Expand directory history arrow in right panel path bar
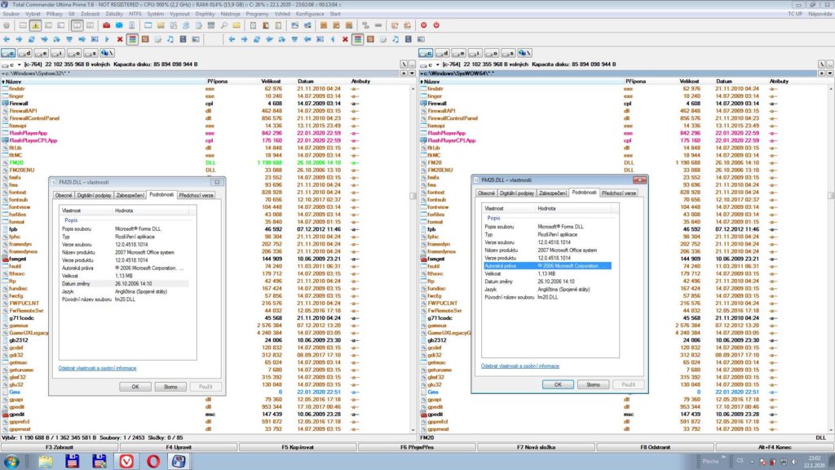 [828, 73]
